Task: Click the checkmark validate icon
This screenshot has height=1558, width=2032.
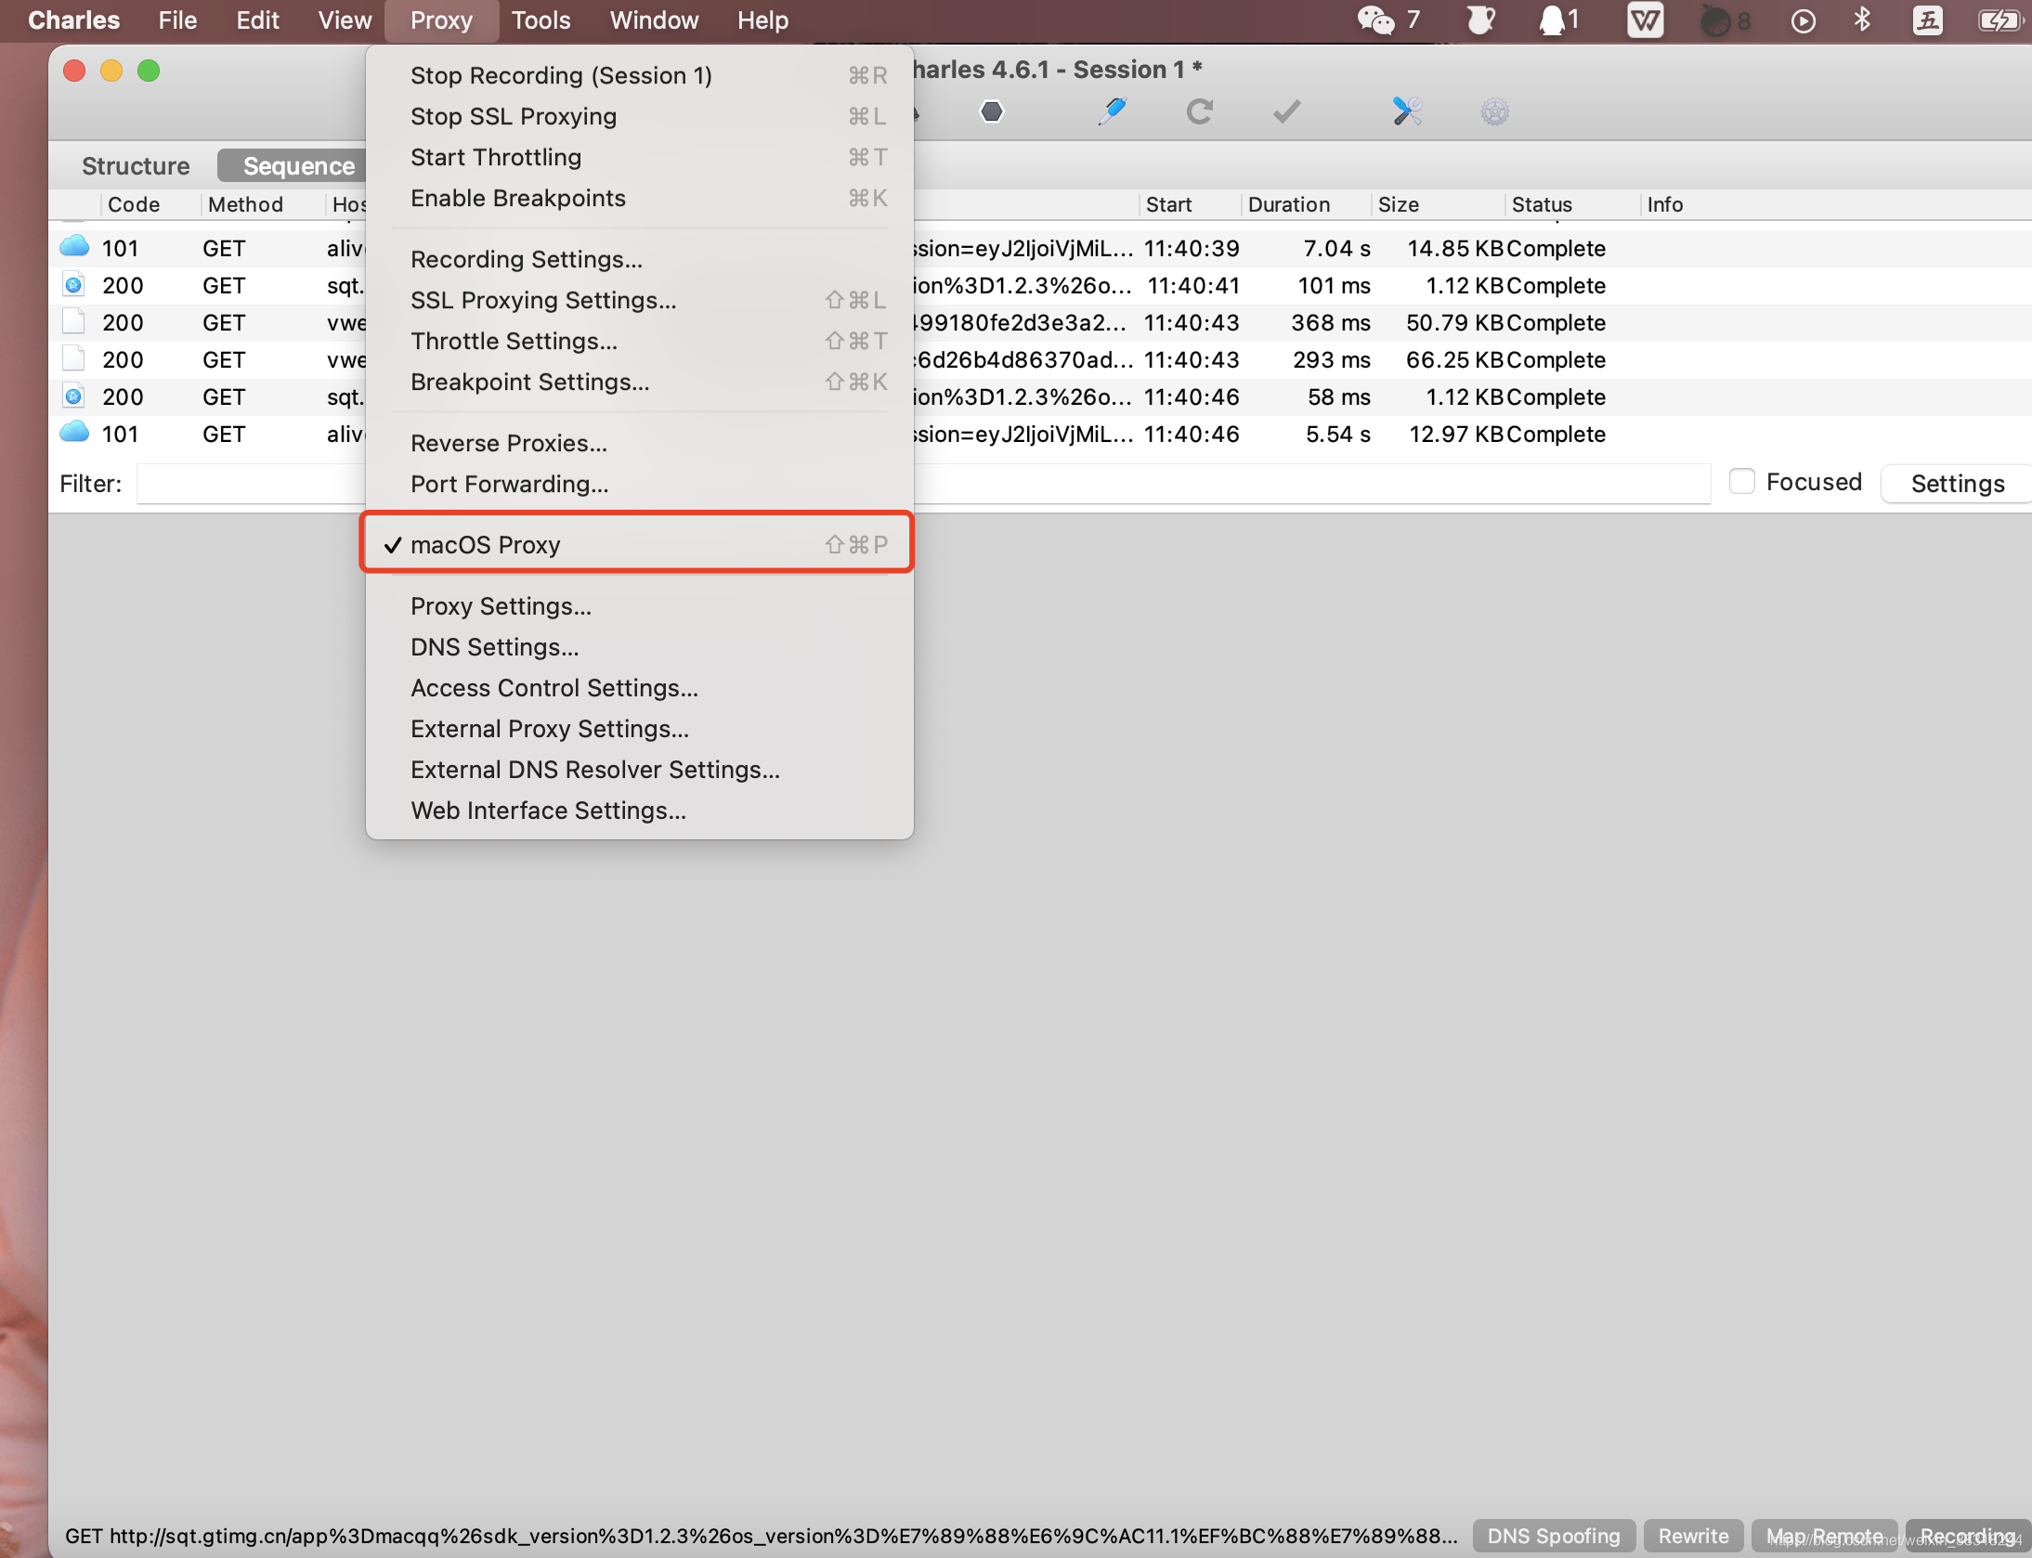Action: pyautogui.click(x=1286, y=112)
